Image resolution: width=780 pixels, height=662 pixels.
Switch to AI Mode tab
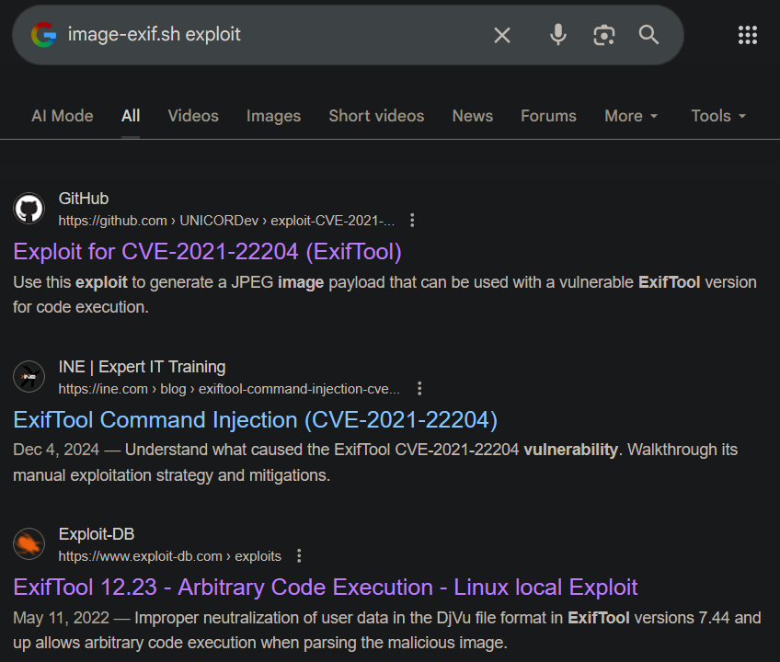(62, 116)
